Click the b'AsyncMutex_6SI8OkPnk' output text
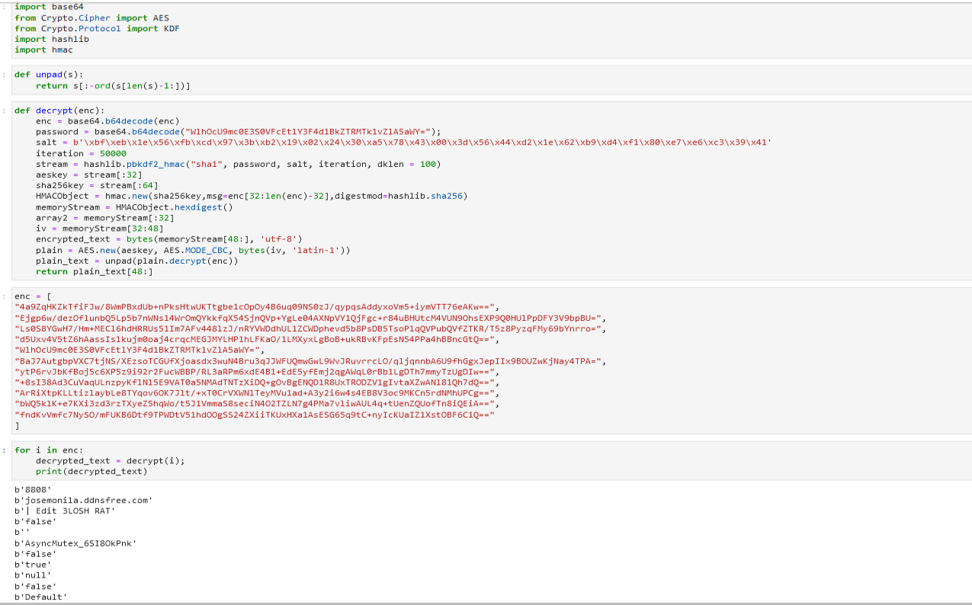Screen dimensions: 972x605 (76, 544)
